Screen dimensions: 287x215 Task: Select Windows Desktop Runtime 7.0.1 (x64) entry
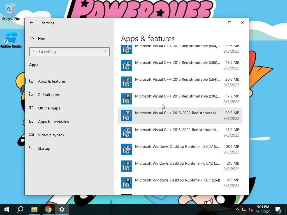(x=180, y=183)
